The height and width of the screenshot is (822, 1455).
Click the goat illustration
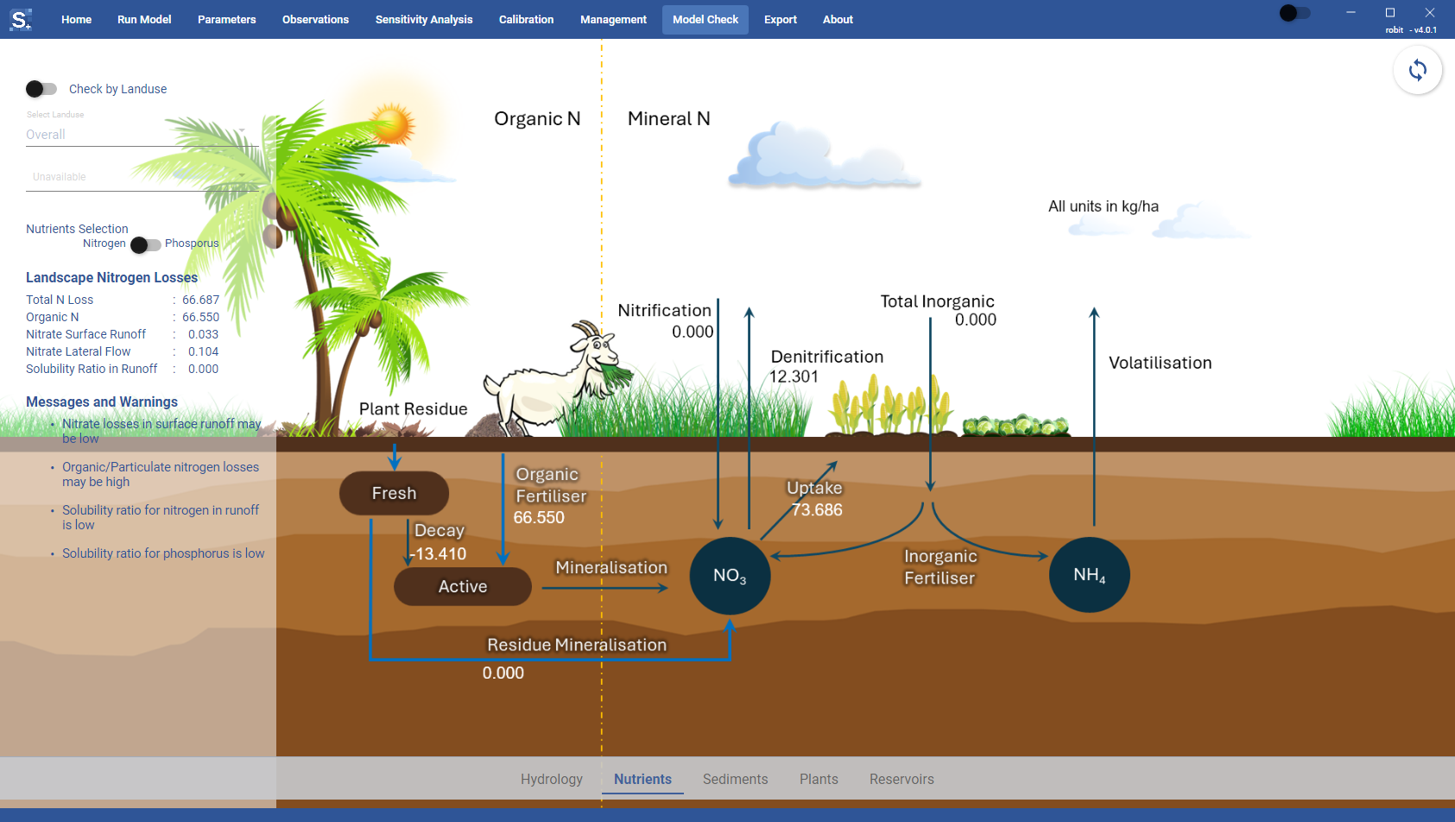[x=558, y=380]
